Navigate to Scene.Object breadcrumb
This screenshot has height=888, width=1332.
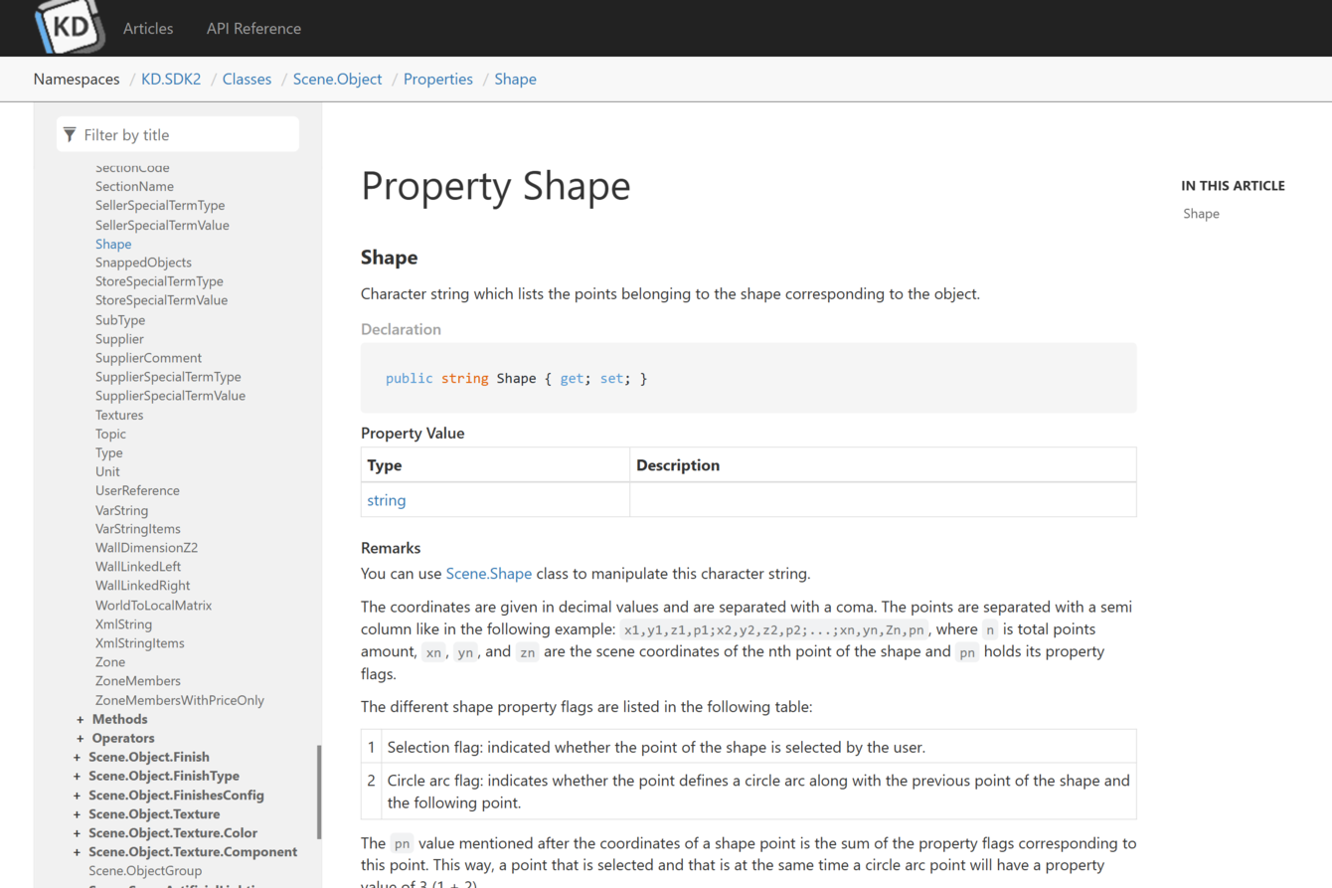click(x=337, y=79)
